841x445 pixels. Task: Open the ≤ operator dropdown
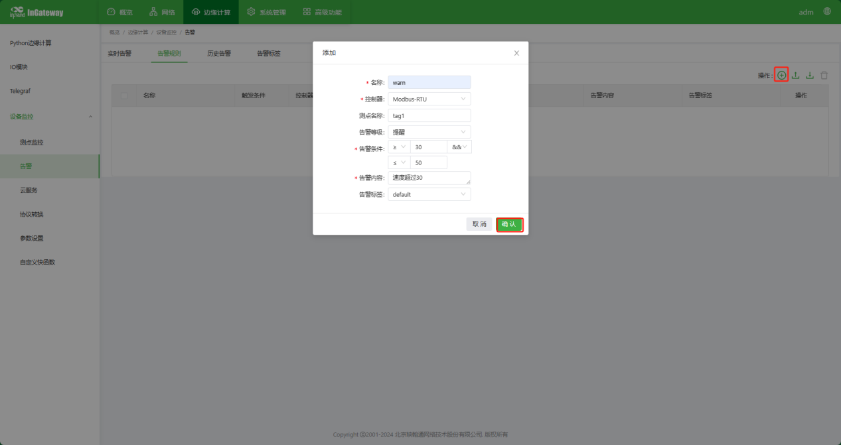click(399, 162)
